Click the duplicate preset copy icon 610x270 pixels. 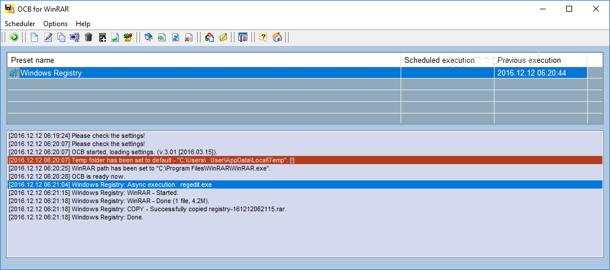(x=61, y=37)
